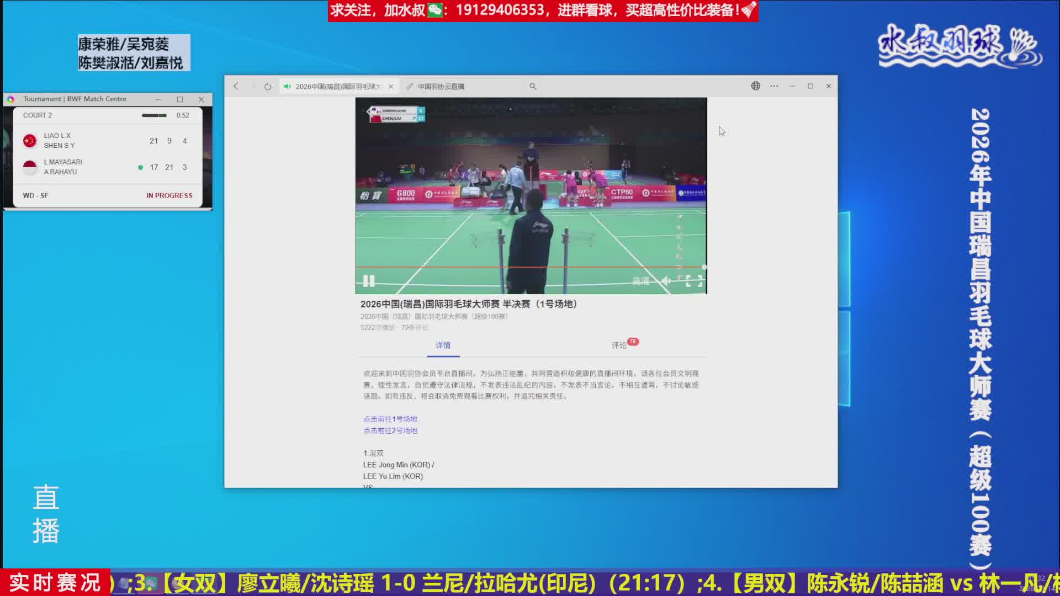Follow the 点击前往2号场地 link
The width and height of the screenshot is (1060, 596).
point(390,430)
